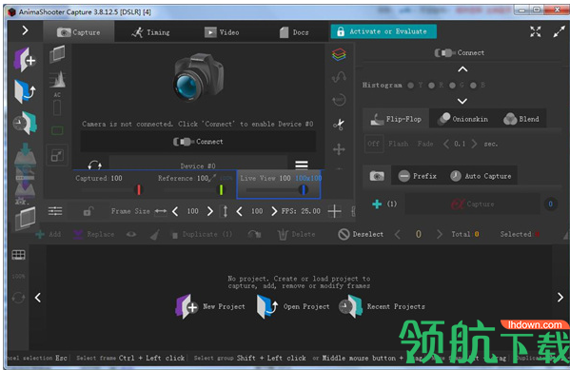Screen dimensions: 570x370
Task: Expand the panel with the chevron below Histogram
Action: click(462, 101)
